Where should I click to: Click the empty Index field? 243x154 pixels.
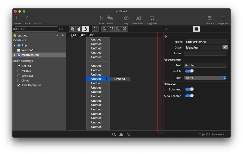pyautogui.click(x=205, y=53)
